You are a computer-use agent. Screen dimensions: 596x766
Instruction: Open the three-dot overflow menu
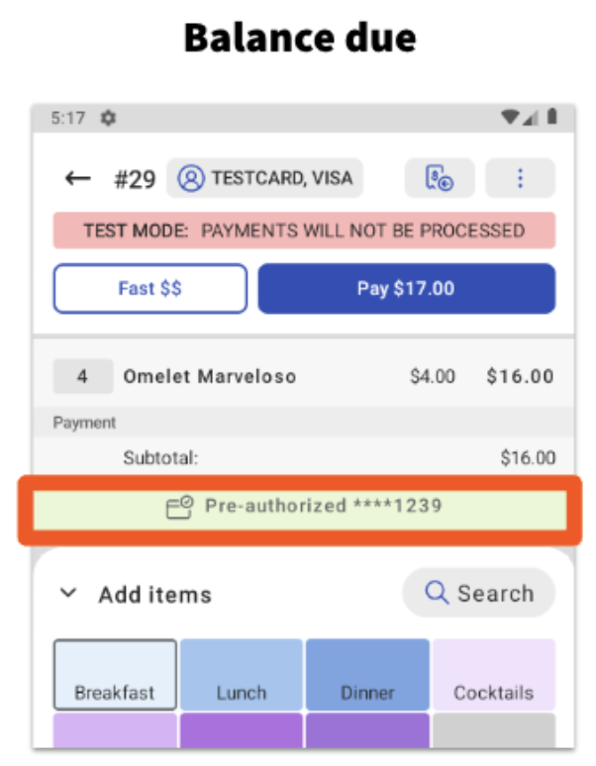[x=520, y=178]
